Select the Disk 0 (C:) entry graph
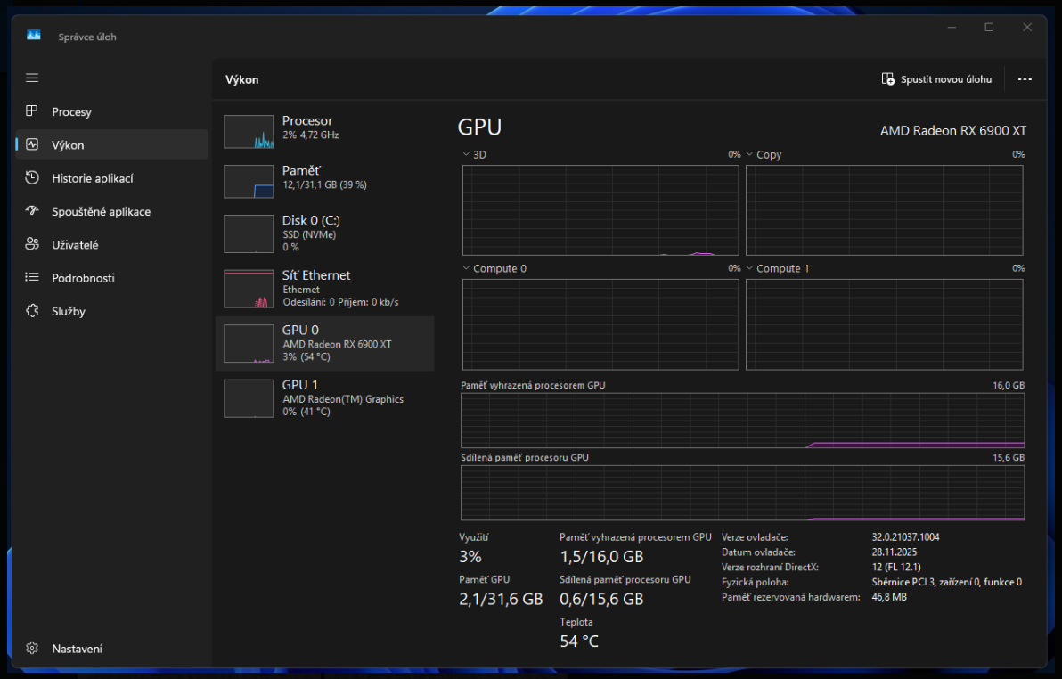Screen dimensions: 1062x679 249,233
